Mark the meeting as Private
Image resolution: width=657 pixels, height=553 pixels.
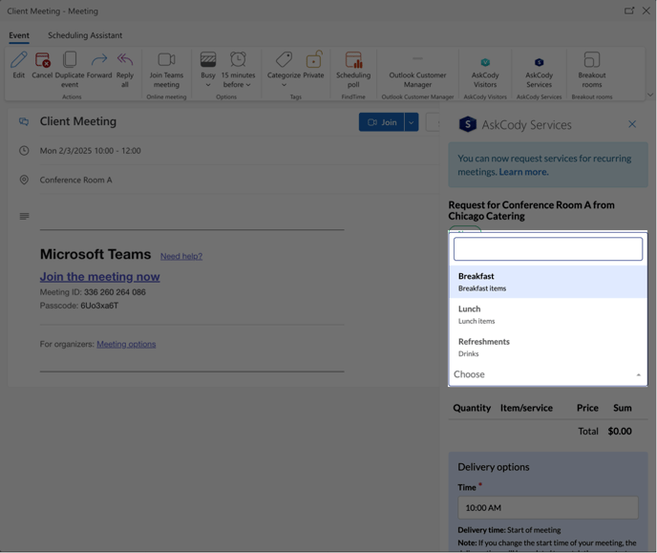[x=313, y=65]
